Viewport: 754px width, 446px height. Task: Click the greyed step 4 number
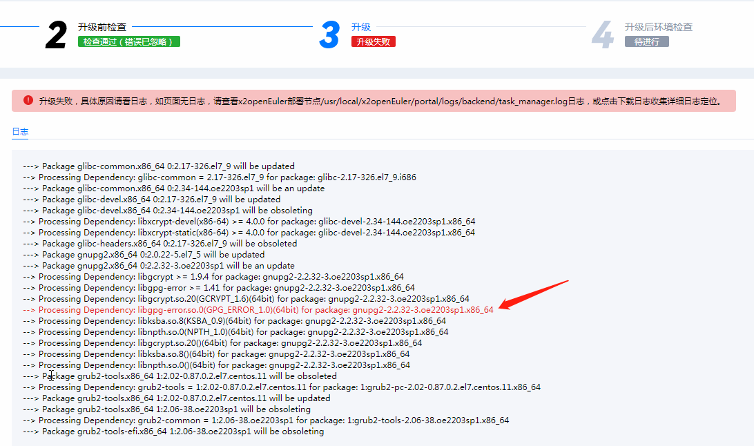pos(602,35)
